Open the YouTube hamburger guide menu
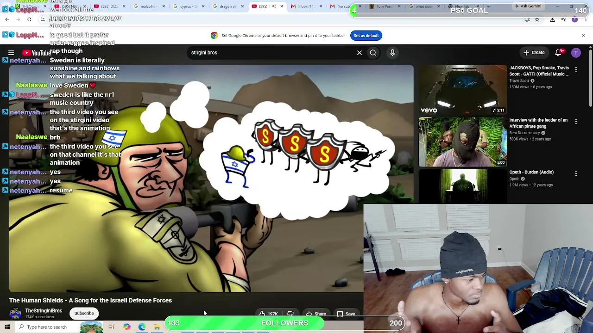593x333 pixels. (11, 53)
